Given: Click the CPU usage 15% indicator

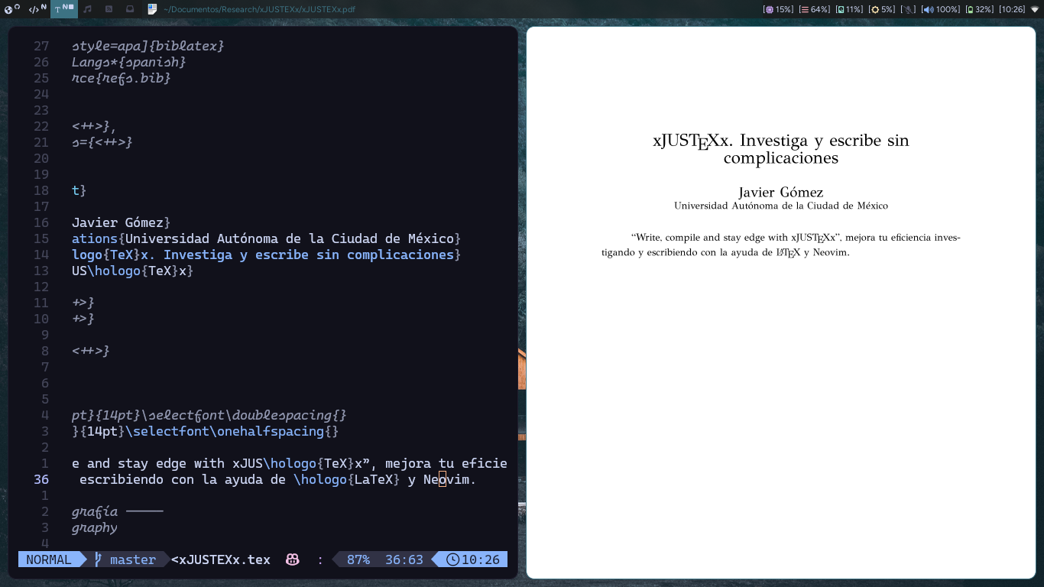Looking at the screenshot, I should [779, 9].
